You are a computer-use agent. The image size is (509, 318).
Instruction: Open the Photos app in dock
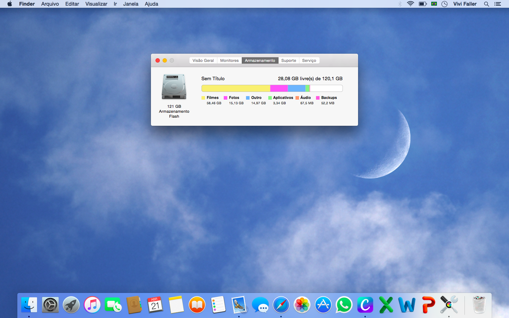point(302,305)
